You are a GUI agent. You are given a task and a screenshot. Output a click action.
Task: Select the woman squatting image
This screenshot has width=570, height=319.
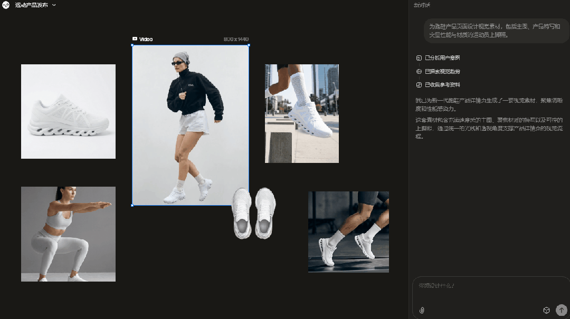[68, 234]
